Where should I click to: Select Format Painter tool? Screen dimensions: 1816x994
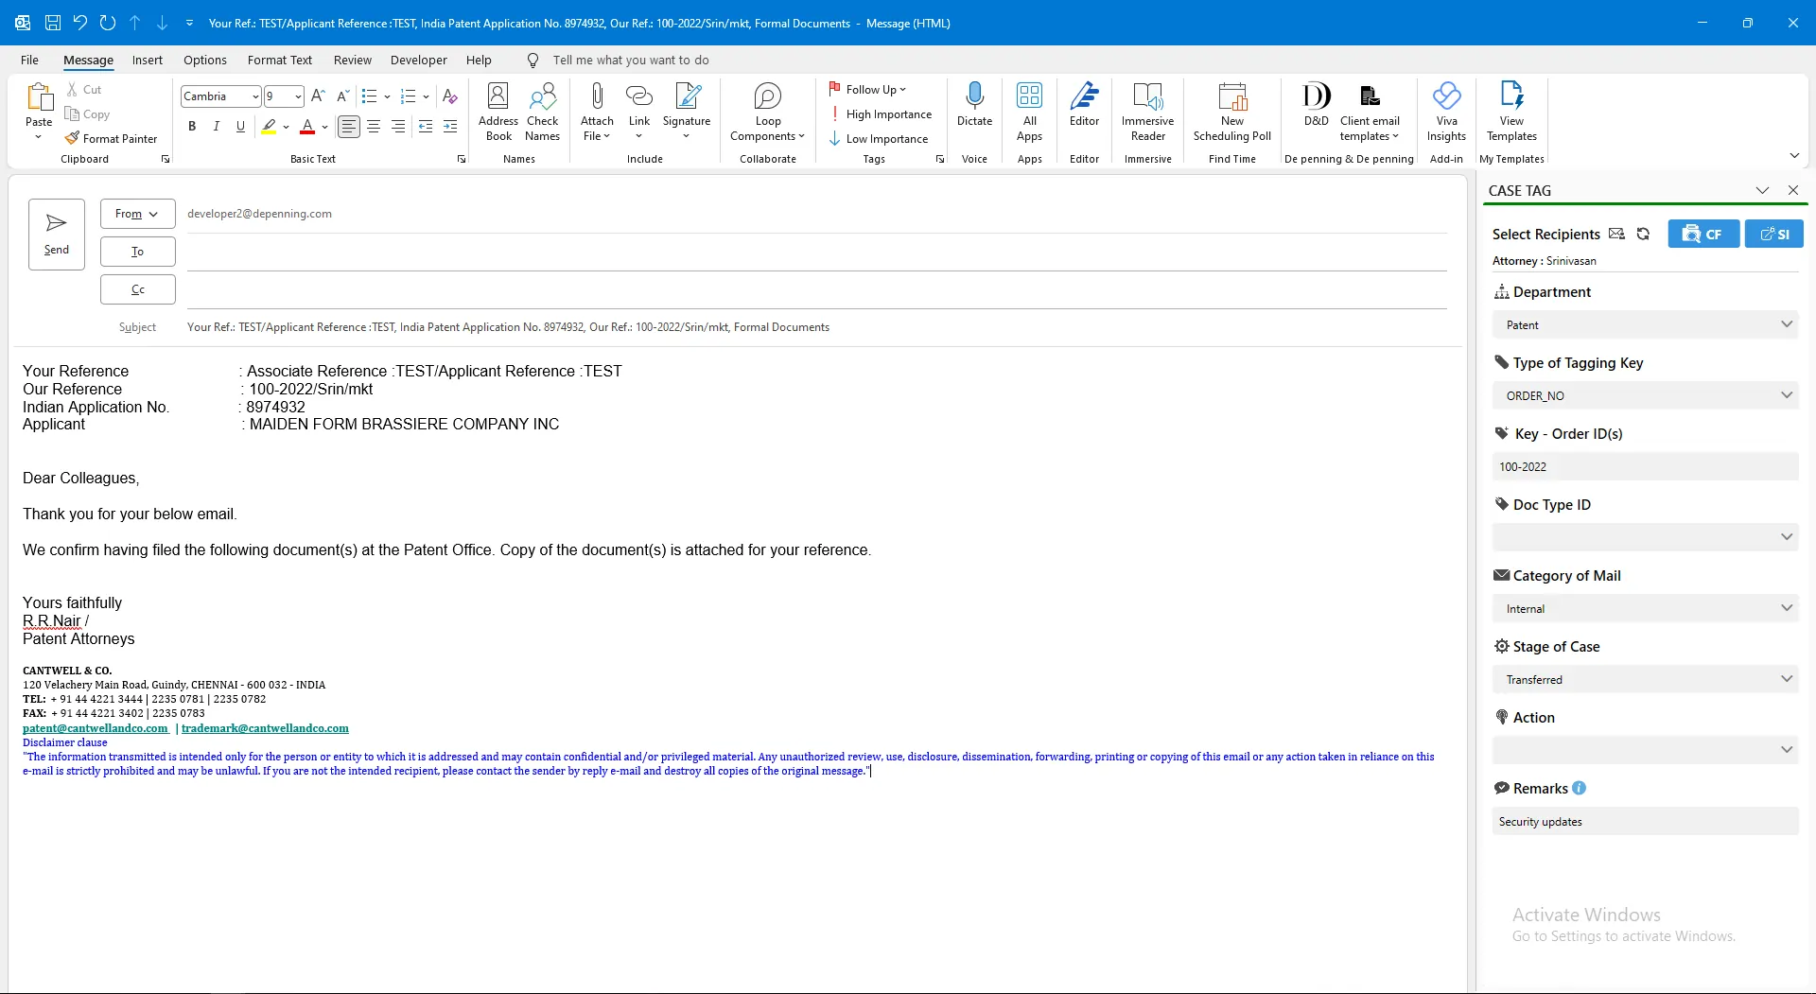[111, 139]
